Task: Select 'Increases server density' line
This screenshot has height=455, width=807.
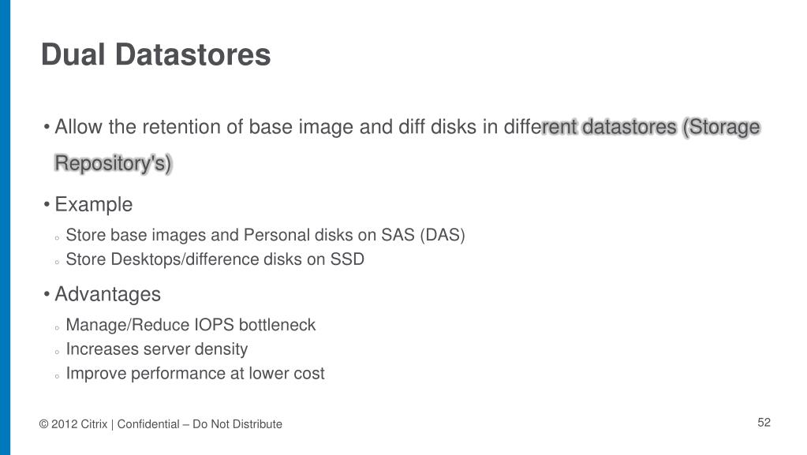Action: coord(157,349)
